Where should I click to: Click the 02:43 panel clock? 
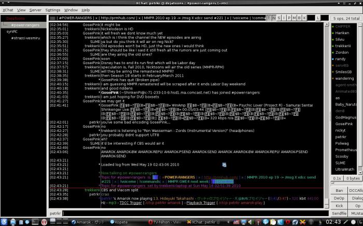pos(333,222)
